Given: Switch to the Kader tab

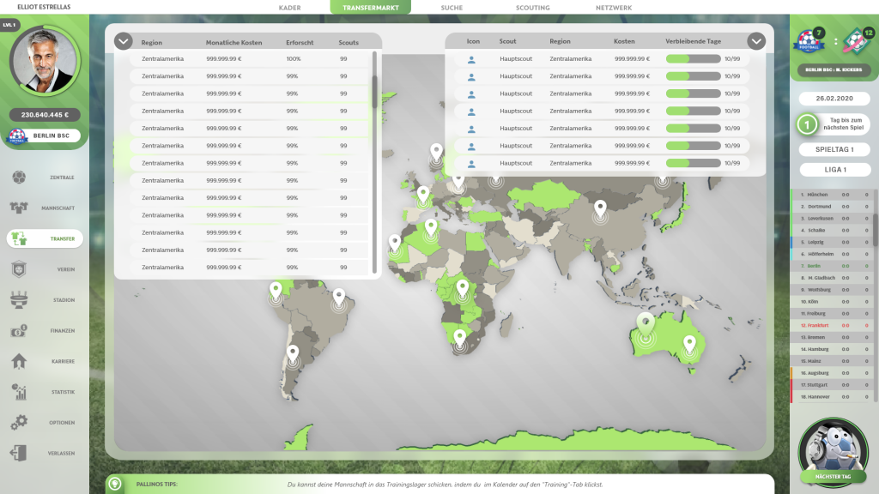Looking at the screenshot, I should [289, 8].
